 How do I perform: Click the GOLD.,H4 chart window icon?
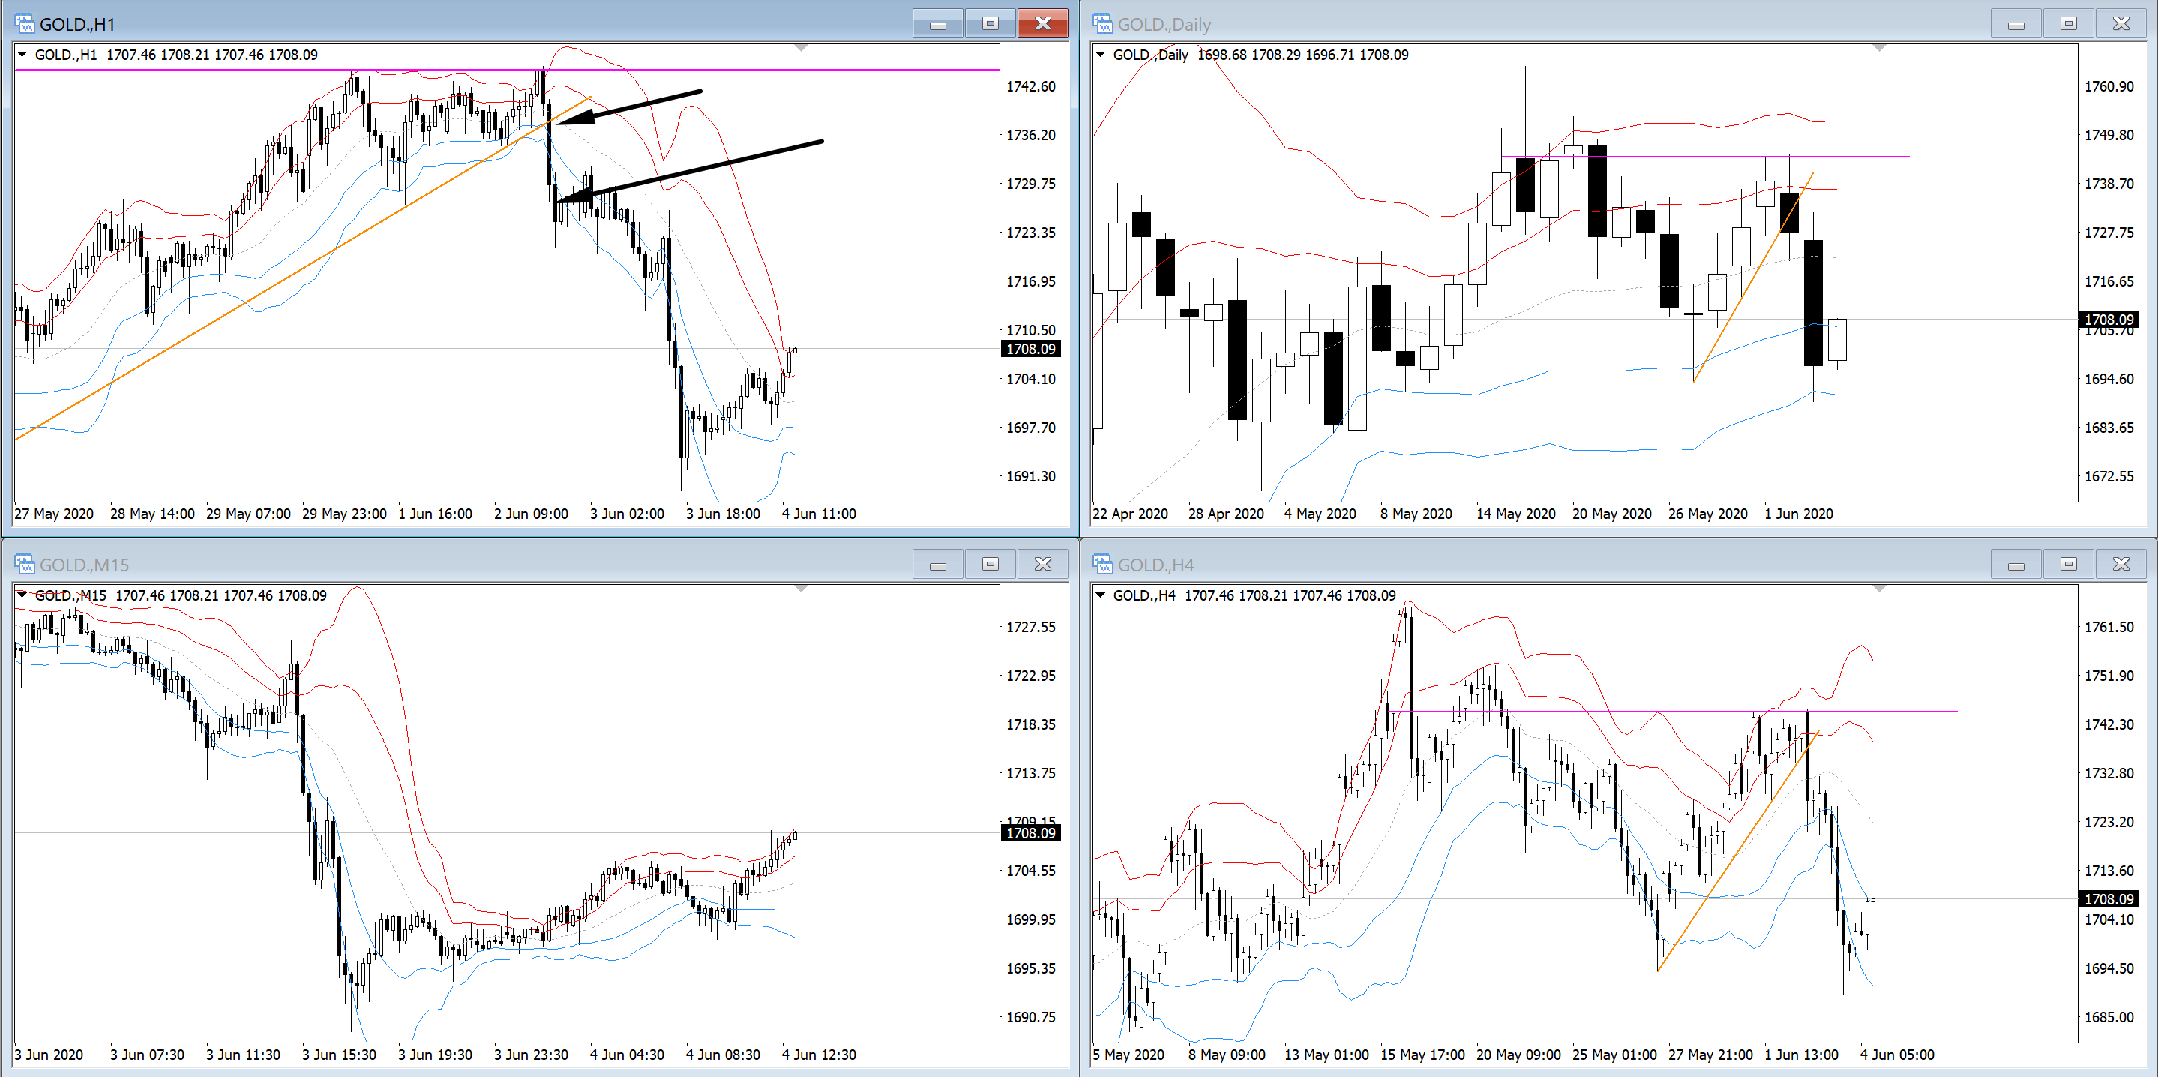coord(1102,564)
